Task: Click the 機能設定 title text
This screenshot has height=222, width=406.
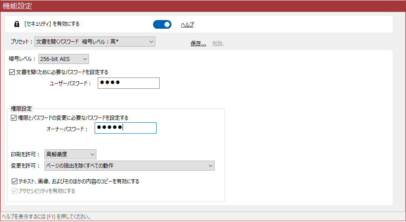Action: (17, 6)
